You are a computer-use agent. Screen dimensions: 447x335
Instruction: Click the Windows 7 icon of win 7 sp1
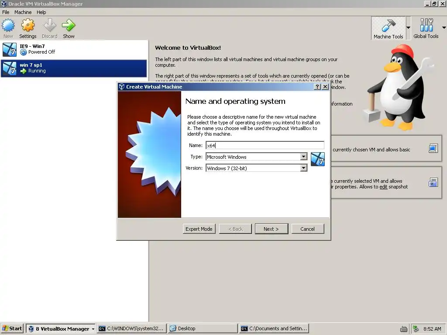[10, 68]
